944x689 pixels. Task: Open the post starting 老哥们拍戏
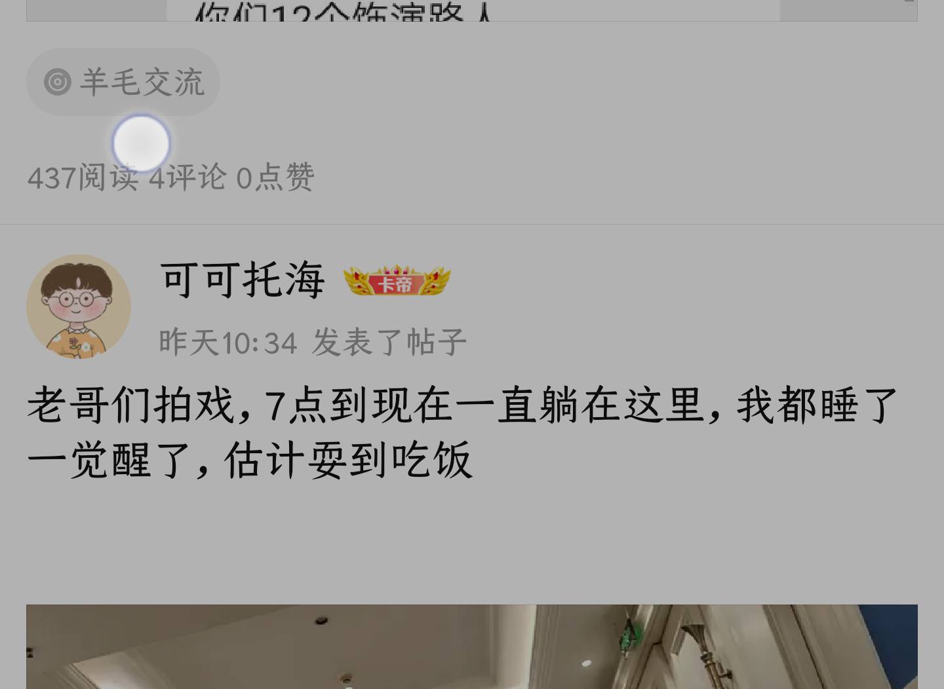click(x=462, y=432)
